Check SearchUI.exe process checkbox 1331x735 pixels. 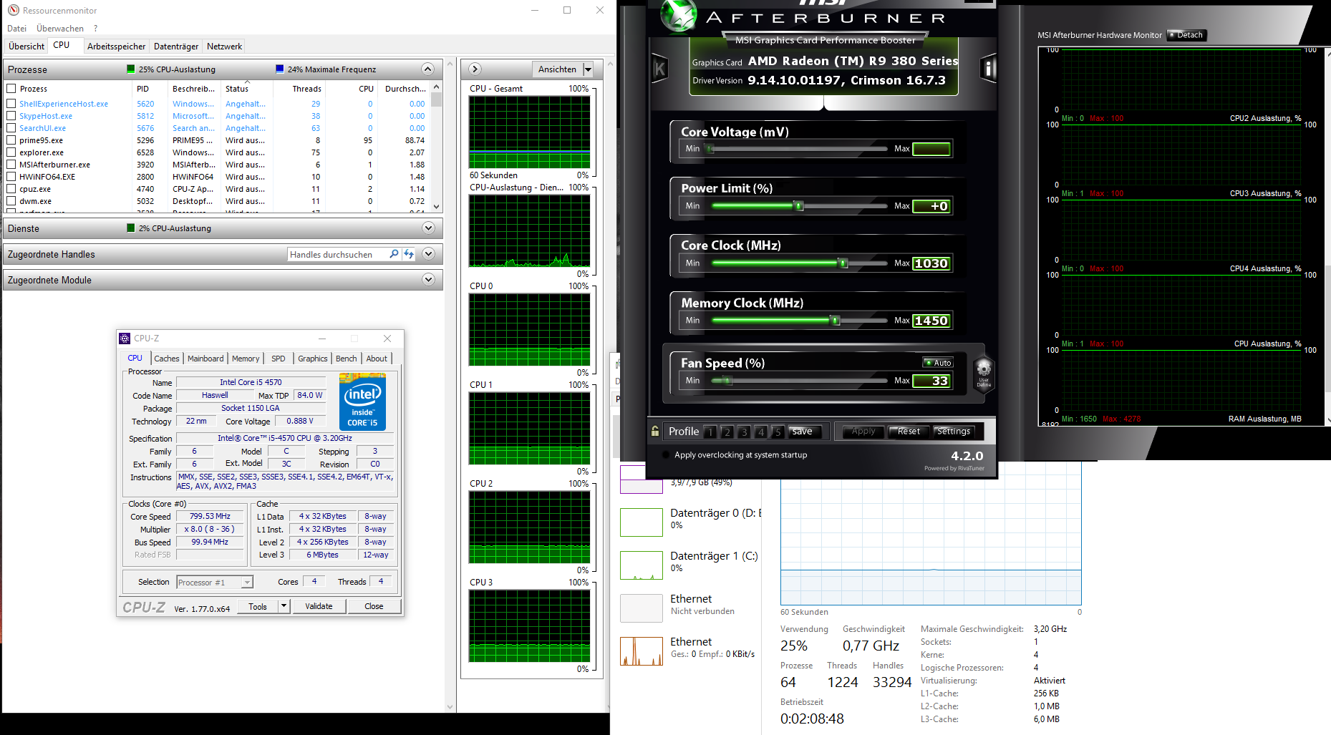11,128
